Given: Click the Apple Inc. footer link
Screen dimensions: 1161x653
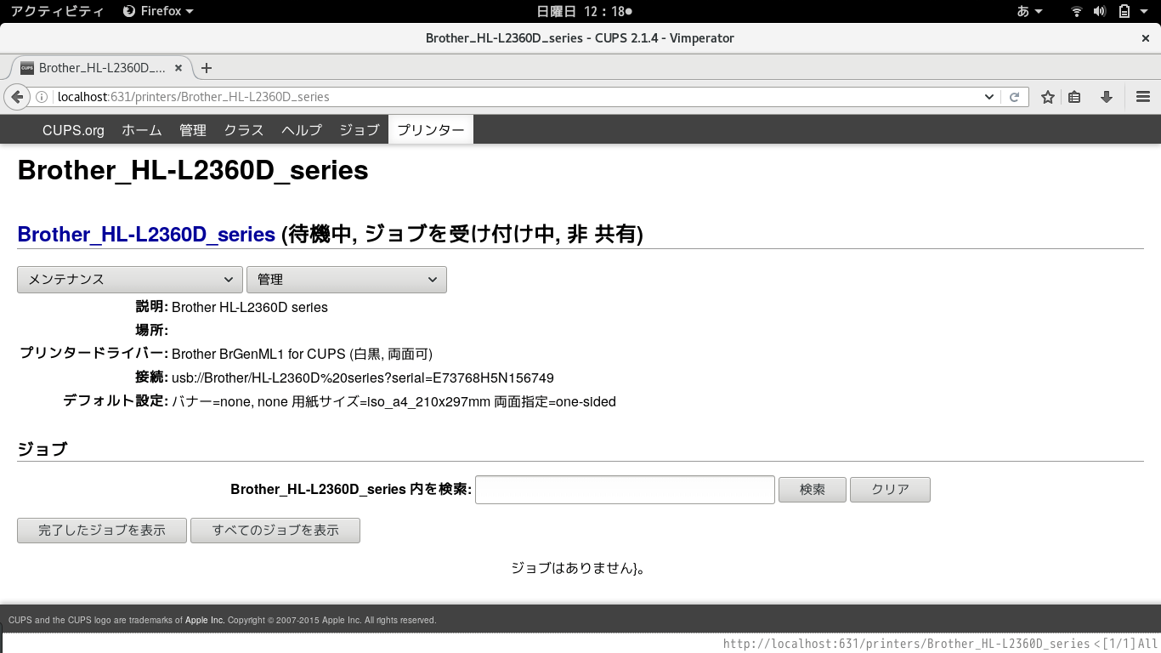Looking at the screenshot, I should point(205,621).
